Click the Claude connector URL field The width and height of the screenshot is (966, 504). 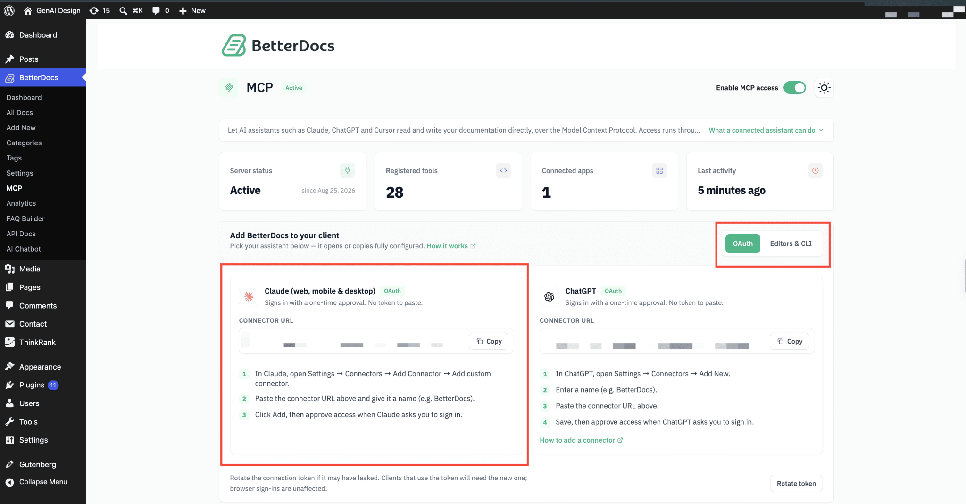click(x=376, y=341)
